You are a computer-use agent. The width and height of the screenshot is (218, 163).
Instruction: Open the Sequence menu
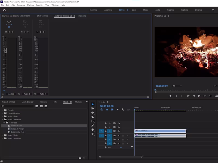21,5
